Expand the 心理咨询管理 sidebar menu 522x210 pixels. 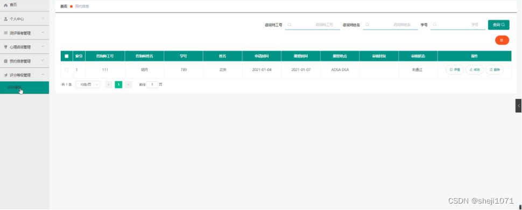point(24,47)
